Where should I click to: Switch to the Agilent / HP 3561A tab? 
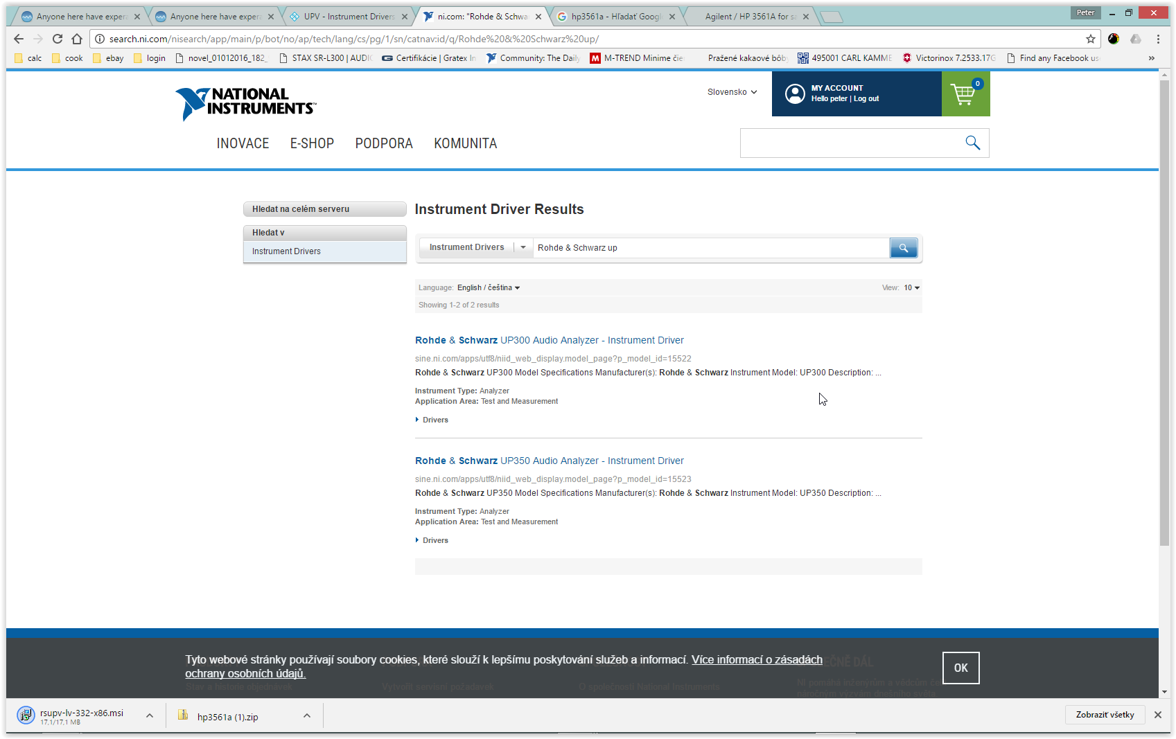coord(749,17)
